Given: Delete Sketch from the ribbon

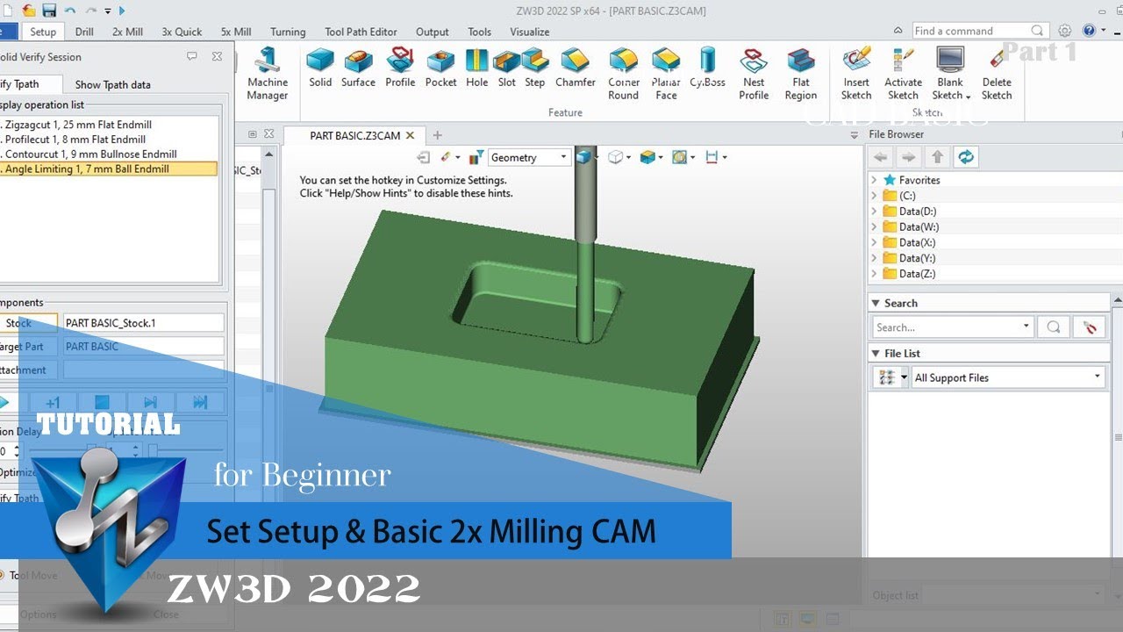Looking at the screenshot, I should (x=997, y=74).
